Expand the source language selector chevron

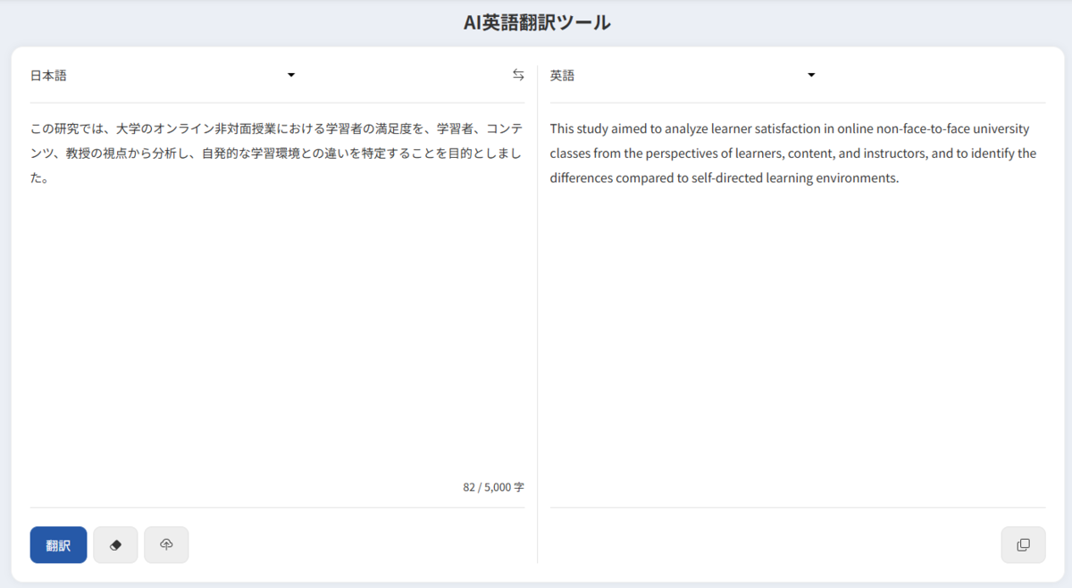pos(290,75)
